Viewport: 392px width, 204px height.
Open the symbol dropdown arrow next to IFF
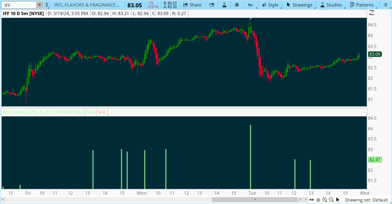[x=39, y=5]
